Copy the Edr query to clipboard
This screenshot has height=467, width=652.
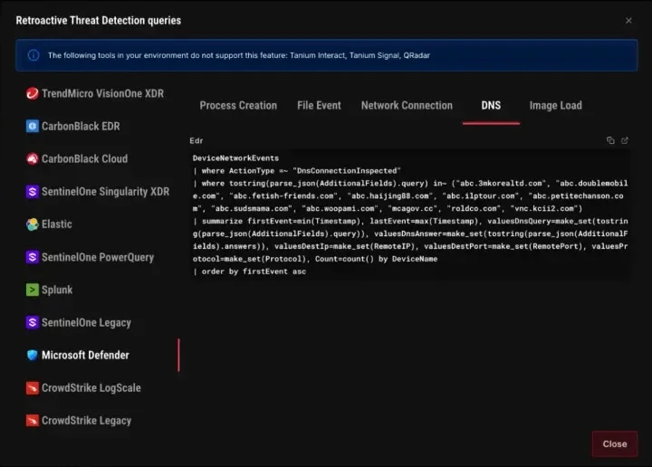click(610, 140)
